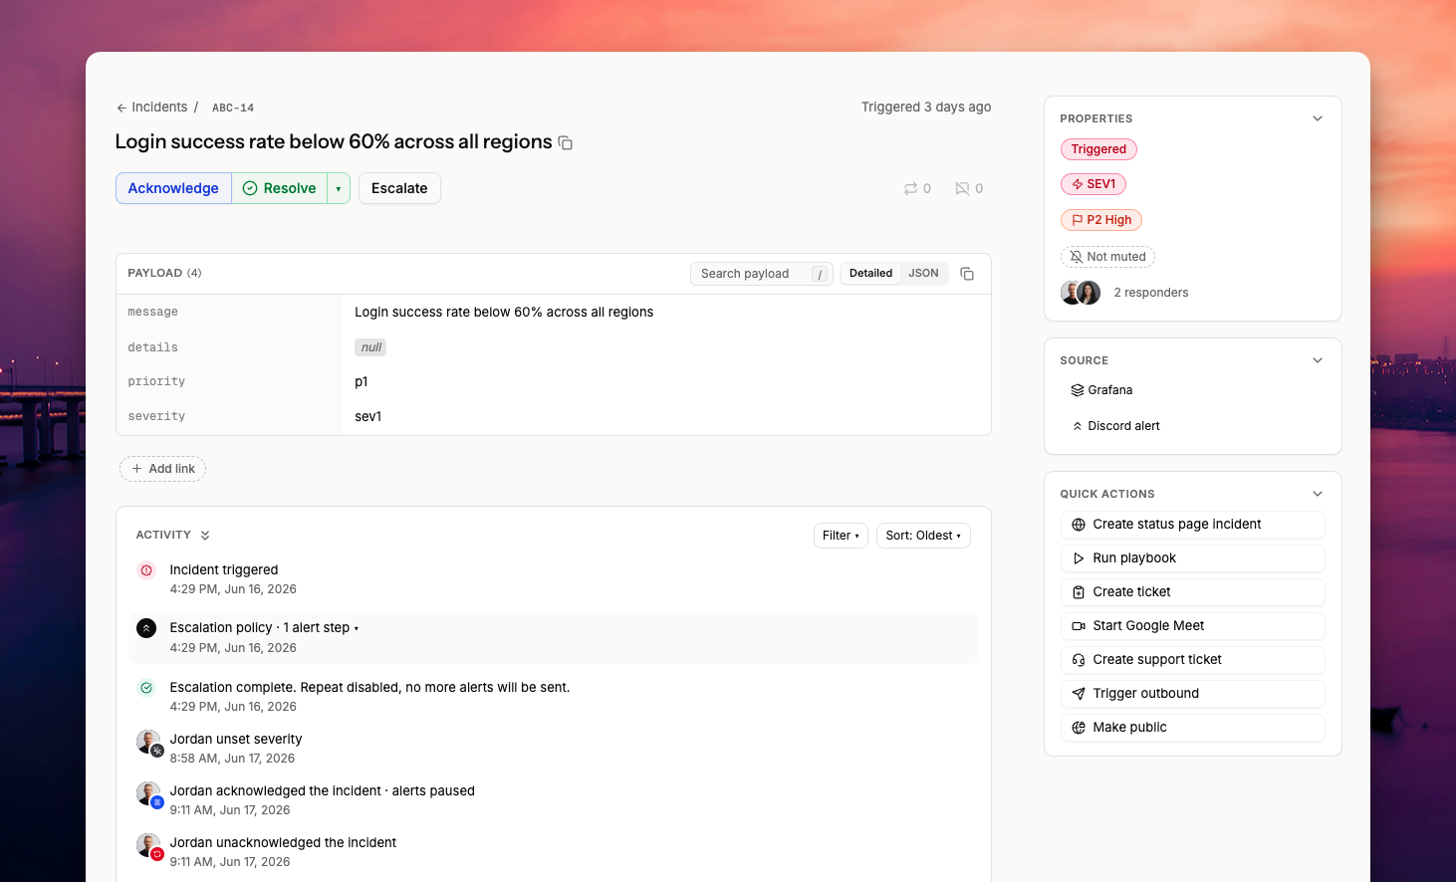Open the Resolve options dropdown arrow
The height and width of the screenshot is (882, 1456).
click(339, 188)
